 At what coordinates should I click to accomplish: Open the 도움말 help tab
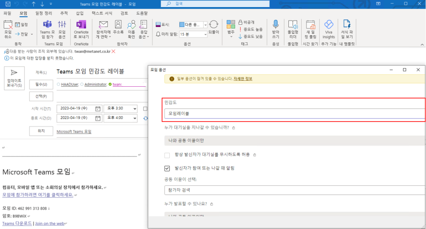coord(142,13)
